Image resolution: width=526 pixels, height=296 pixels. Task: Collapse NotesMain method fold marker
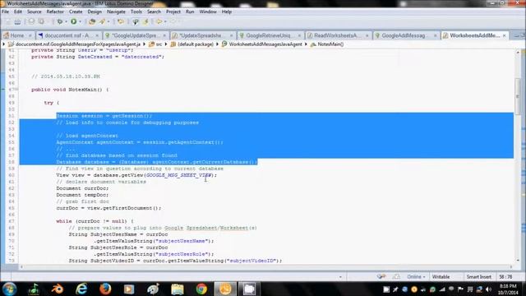click(x=16, y=90)
